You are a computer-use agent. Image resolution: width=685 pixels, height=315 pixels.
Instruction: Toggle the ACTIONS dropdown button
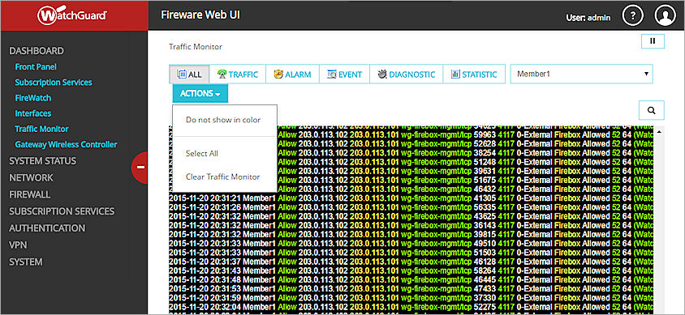point(200,94)
